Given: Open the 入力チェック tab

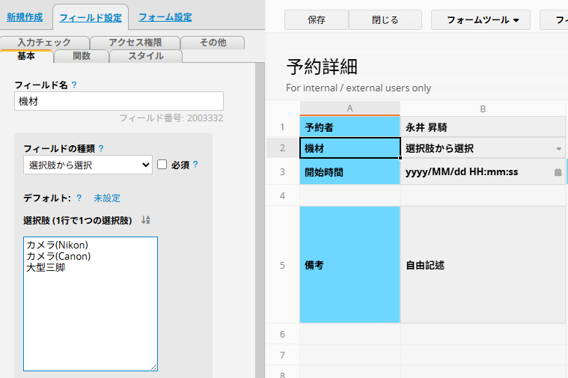Looking at the screenshot, I should click(44, 43).
